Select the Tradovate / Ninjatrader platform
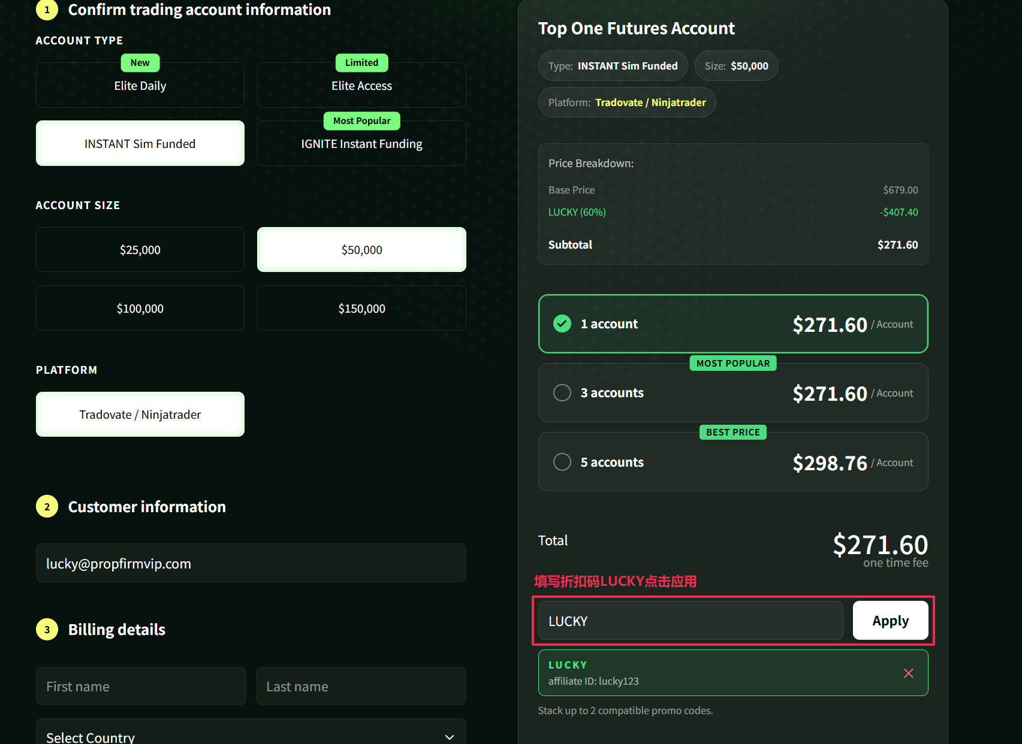The height and width of the screenshot is (744, 1022). pyautogui.click(x=140, y=415)
